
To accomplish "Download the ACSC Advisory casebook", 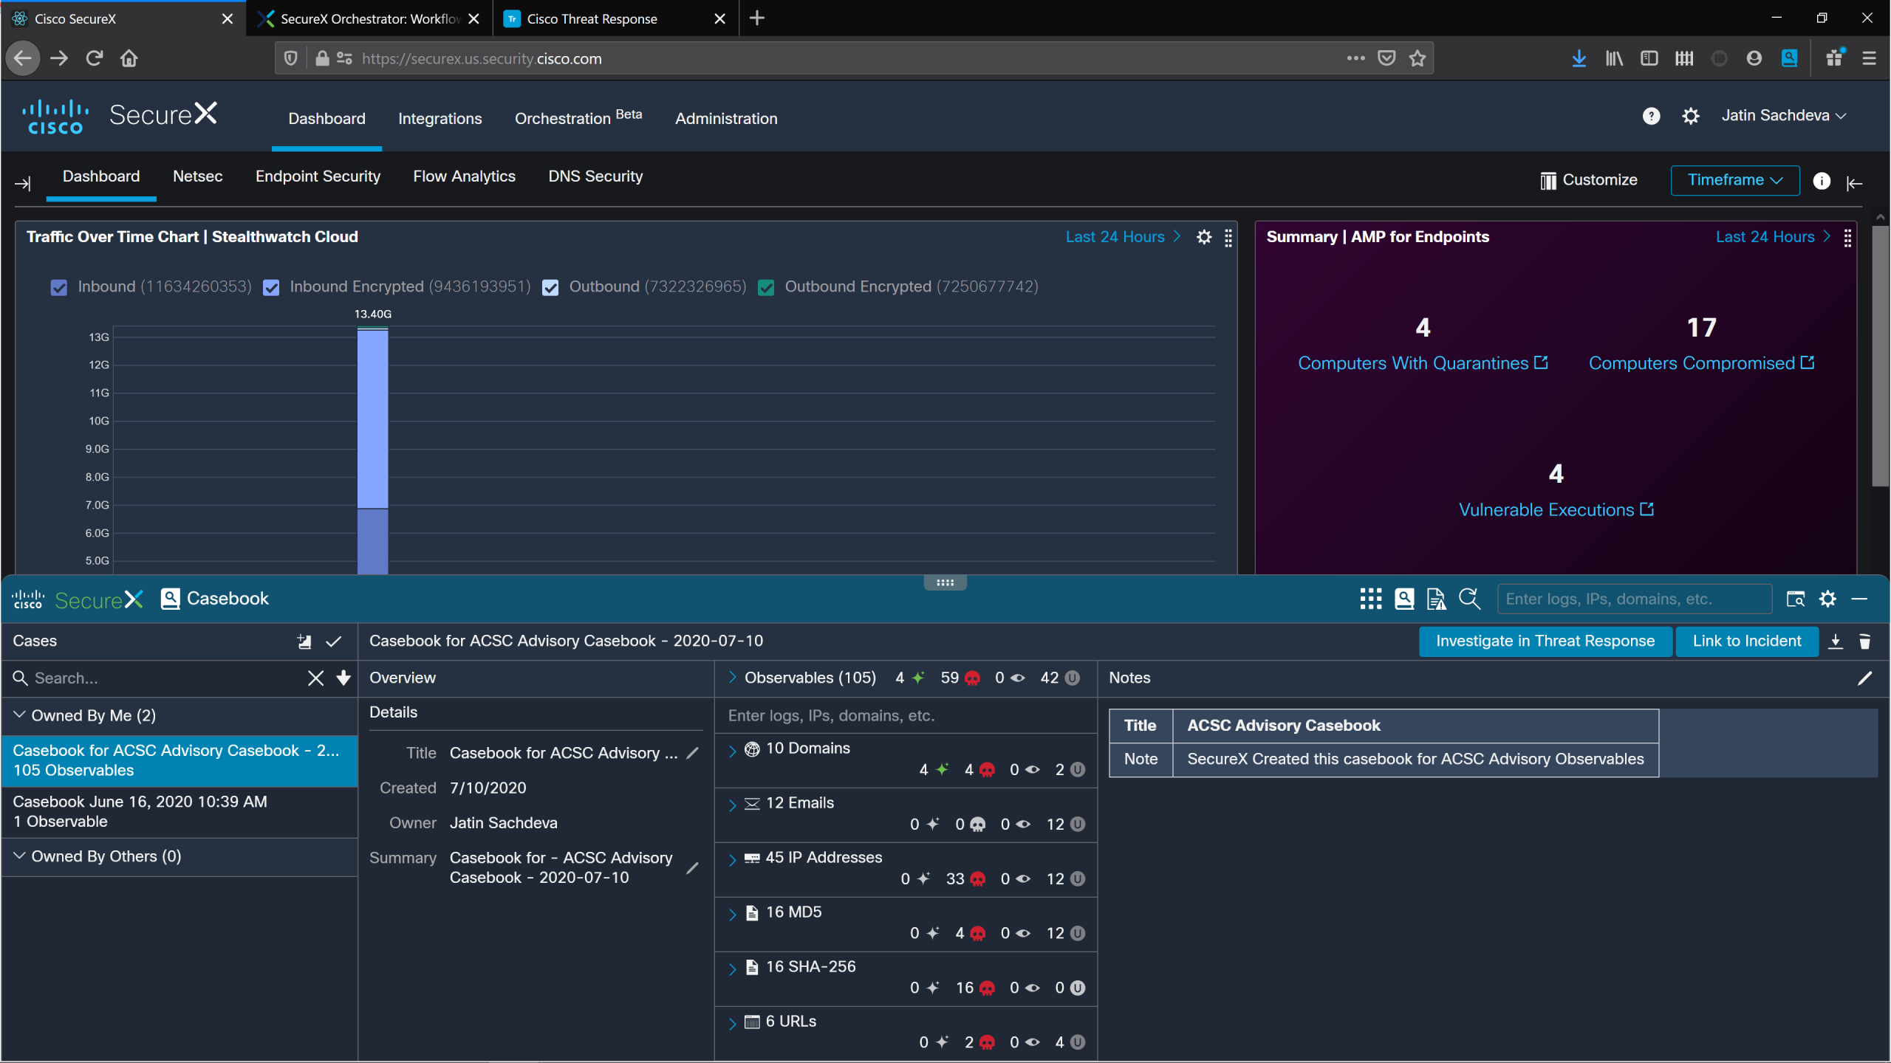I will pyautogui.click(x=1836, y=641).
